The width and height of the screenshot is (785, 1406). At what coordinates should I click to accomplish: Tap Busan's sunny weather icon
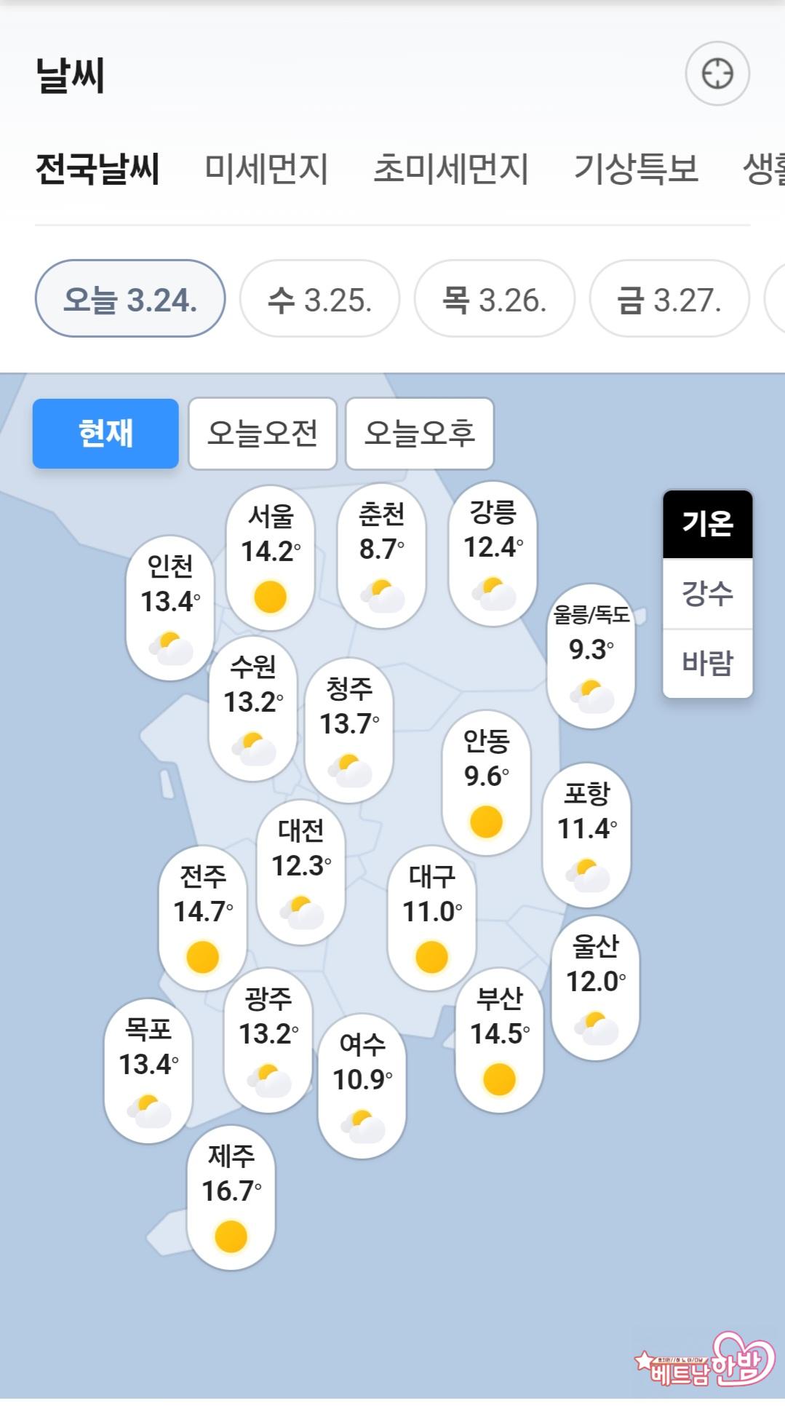click(499, 1079)
